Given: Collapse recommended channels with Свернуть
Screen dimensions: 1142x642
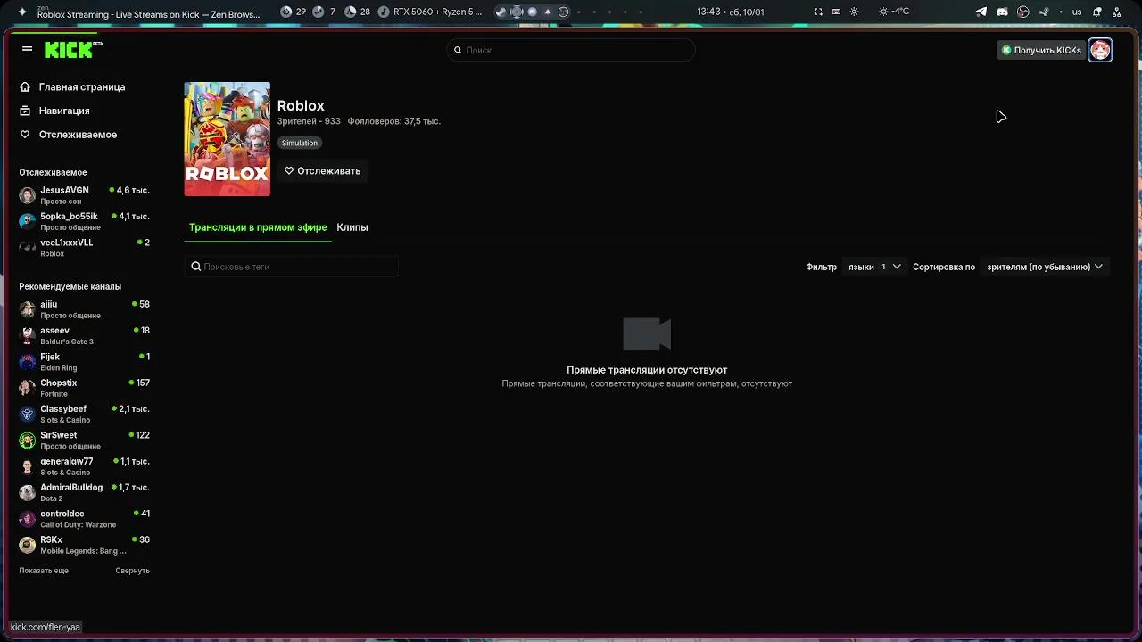Looking at the screenshot, I should click(x=132, y=571).
